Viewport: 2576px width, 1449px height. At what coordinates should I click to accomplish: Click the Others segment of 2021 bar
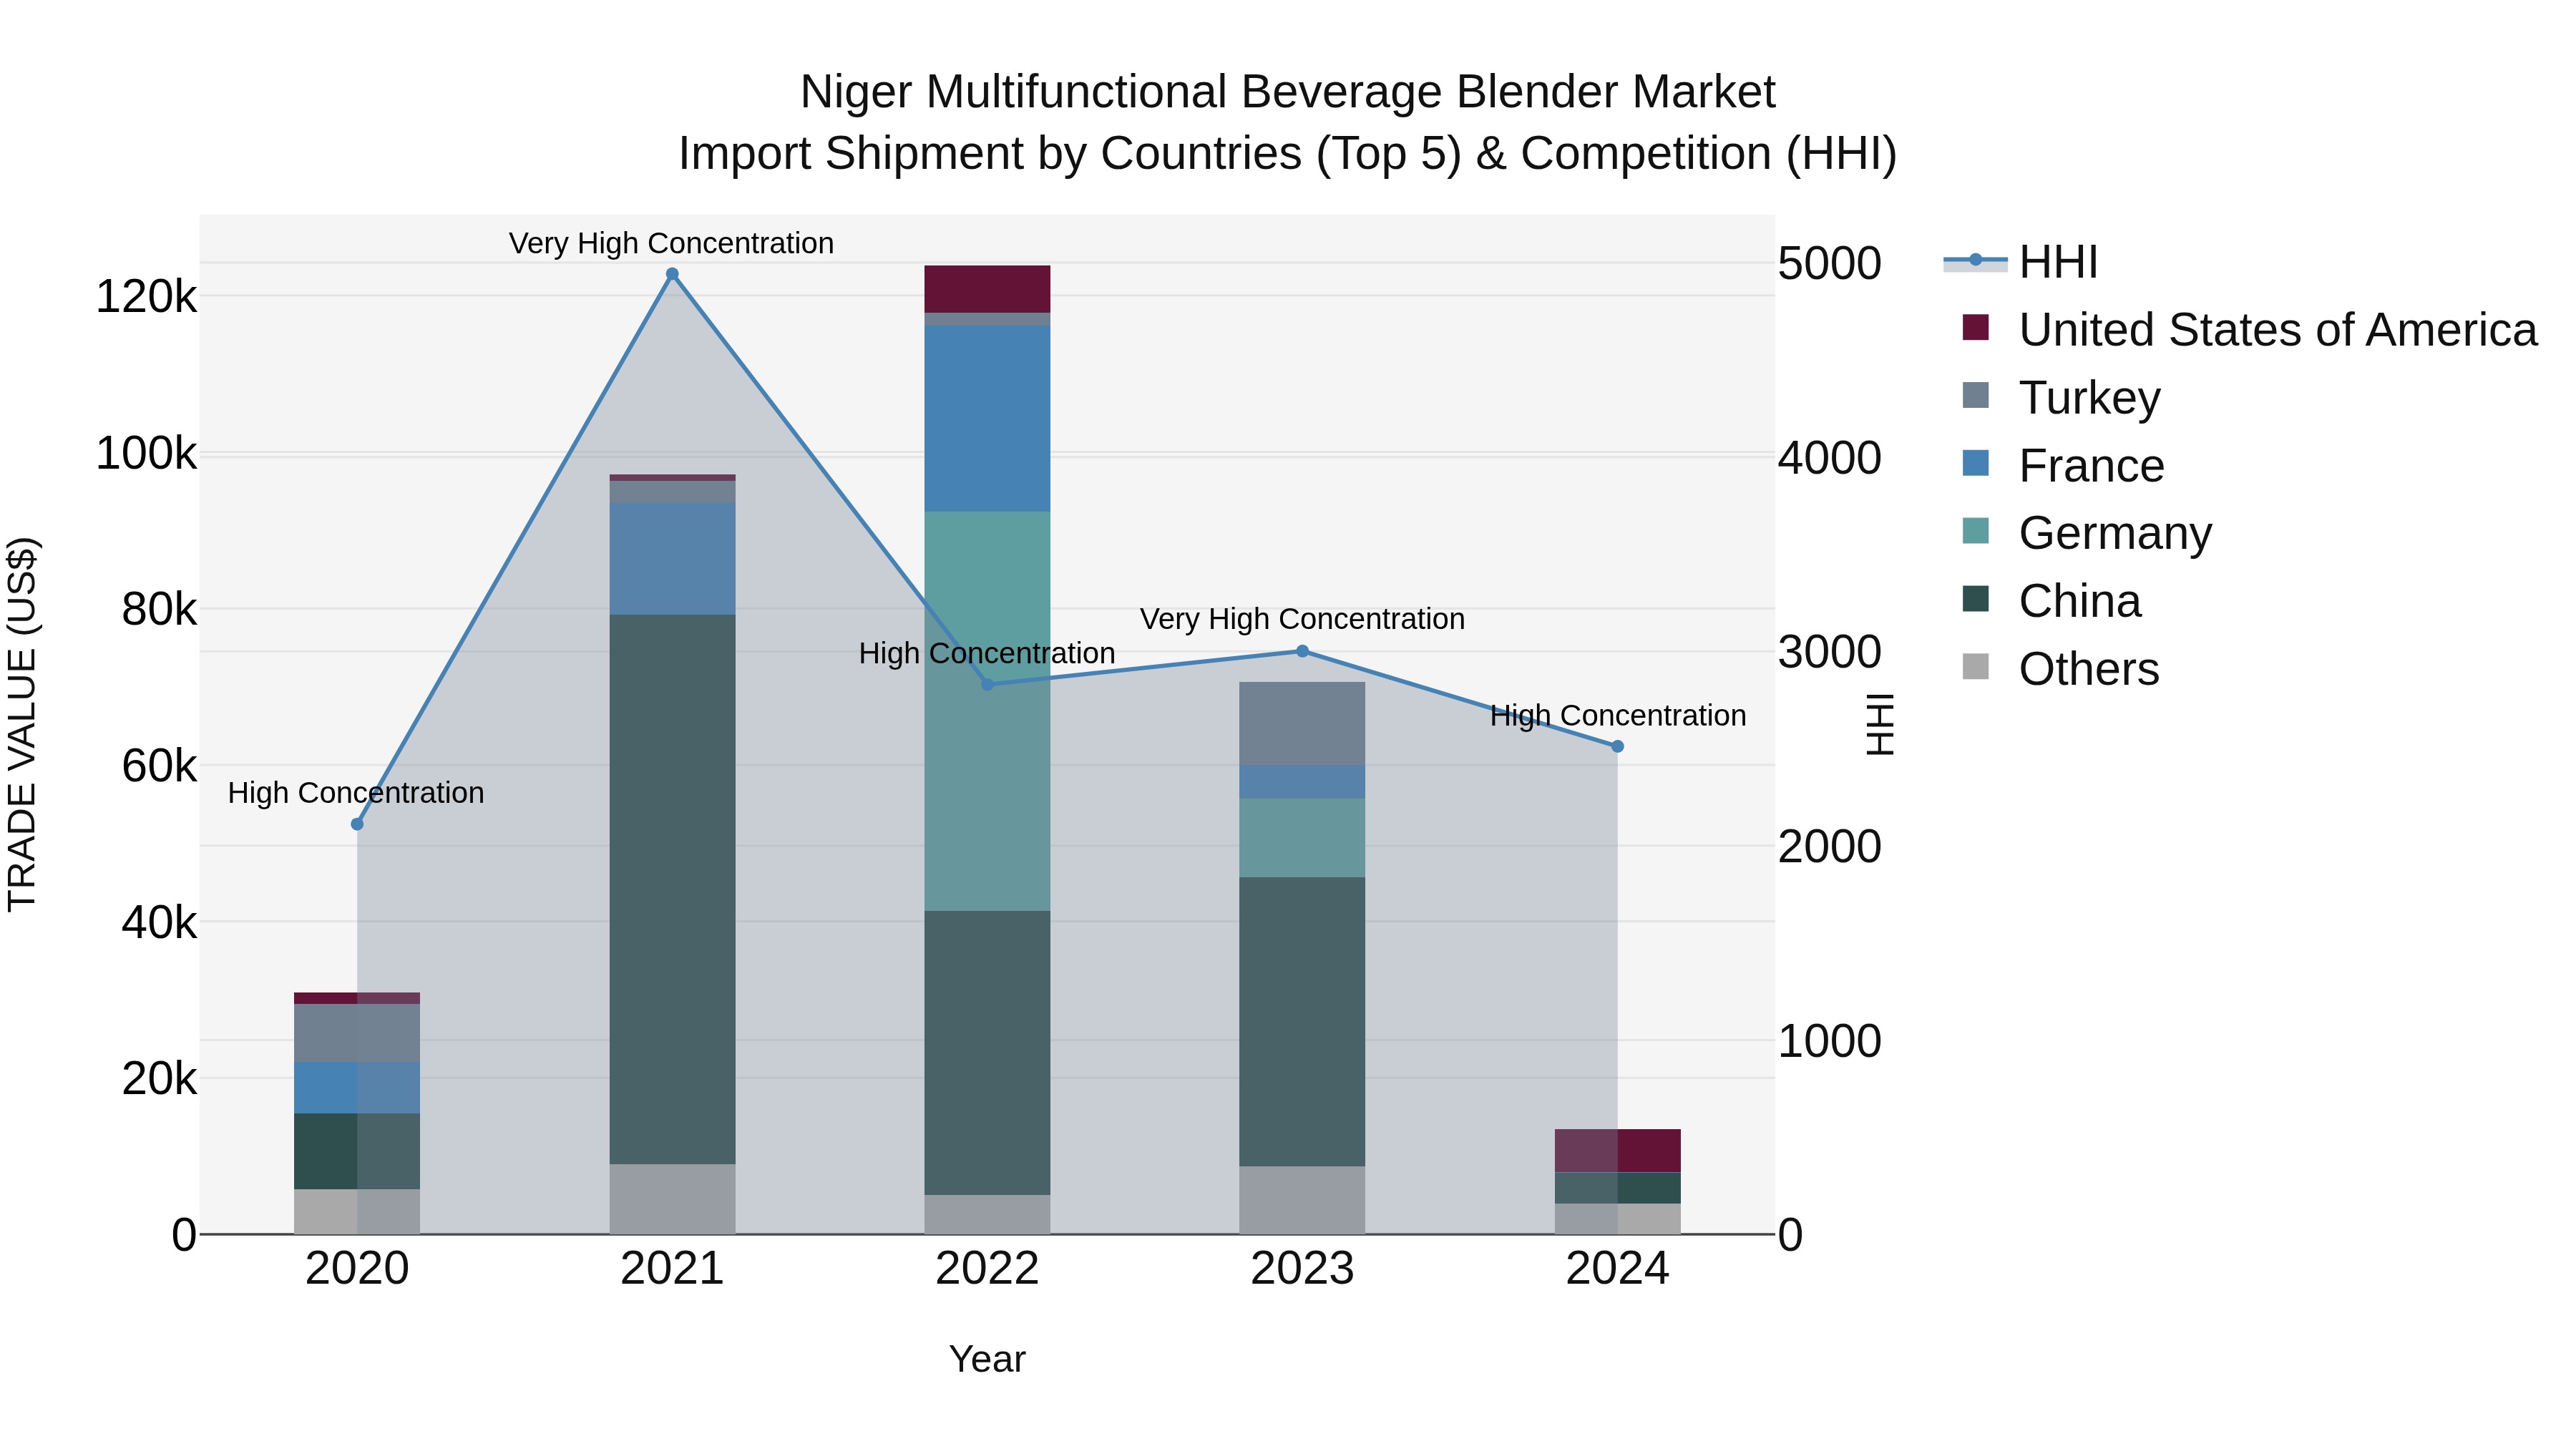[x=672, y=1199]
